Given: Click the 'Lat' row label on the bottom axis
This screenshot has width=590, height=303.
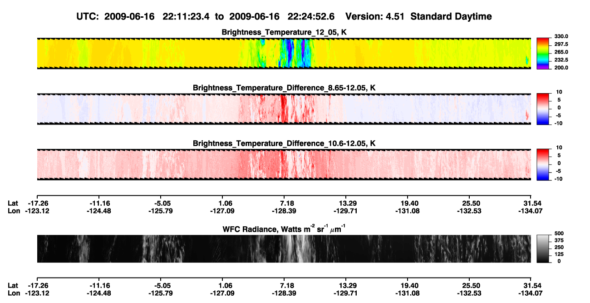Looking at the screenshot, I should tap(13, 286).
